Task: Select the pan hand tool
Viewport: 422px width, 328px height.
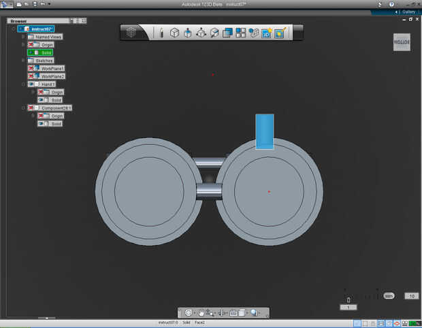Action: pos(201,312)
